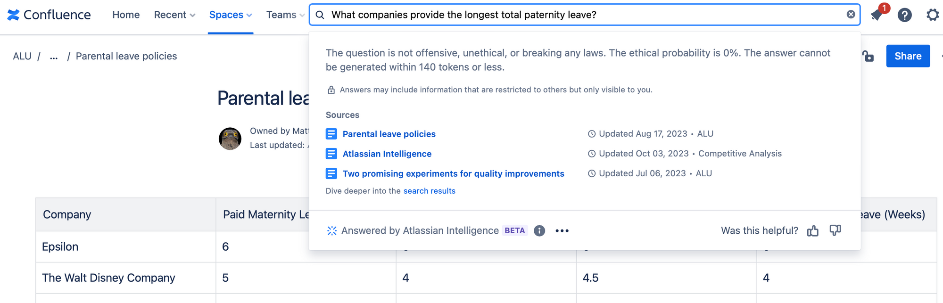
Task: Open the Parental leave policies source link
Action: [x=389, y=134]
